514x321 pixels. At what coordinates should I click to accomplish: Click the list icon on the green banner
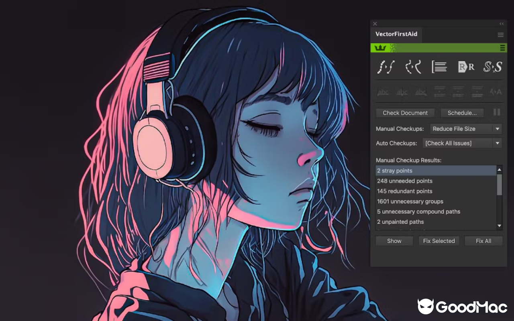point(502,47)
